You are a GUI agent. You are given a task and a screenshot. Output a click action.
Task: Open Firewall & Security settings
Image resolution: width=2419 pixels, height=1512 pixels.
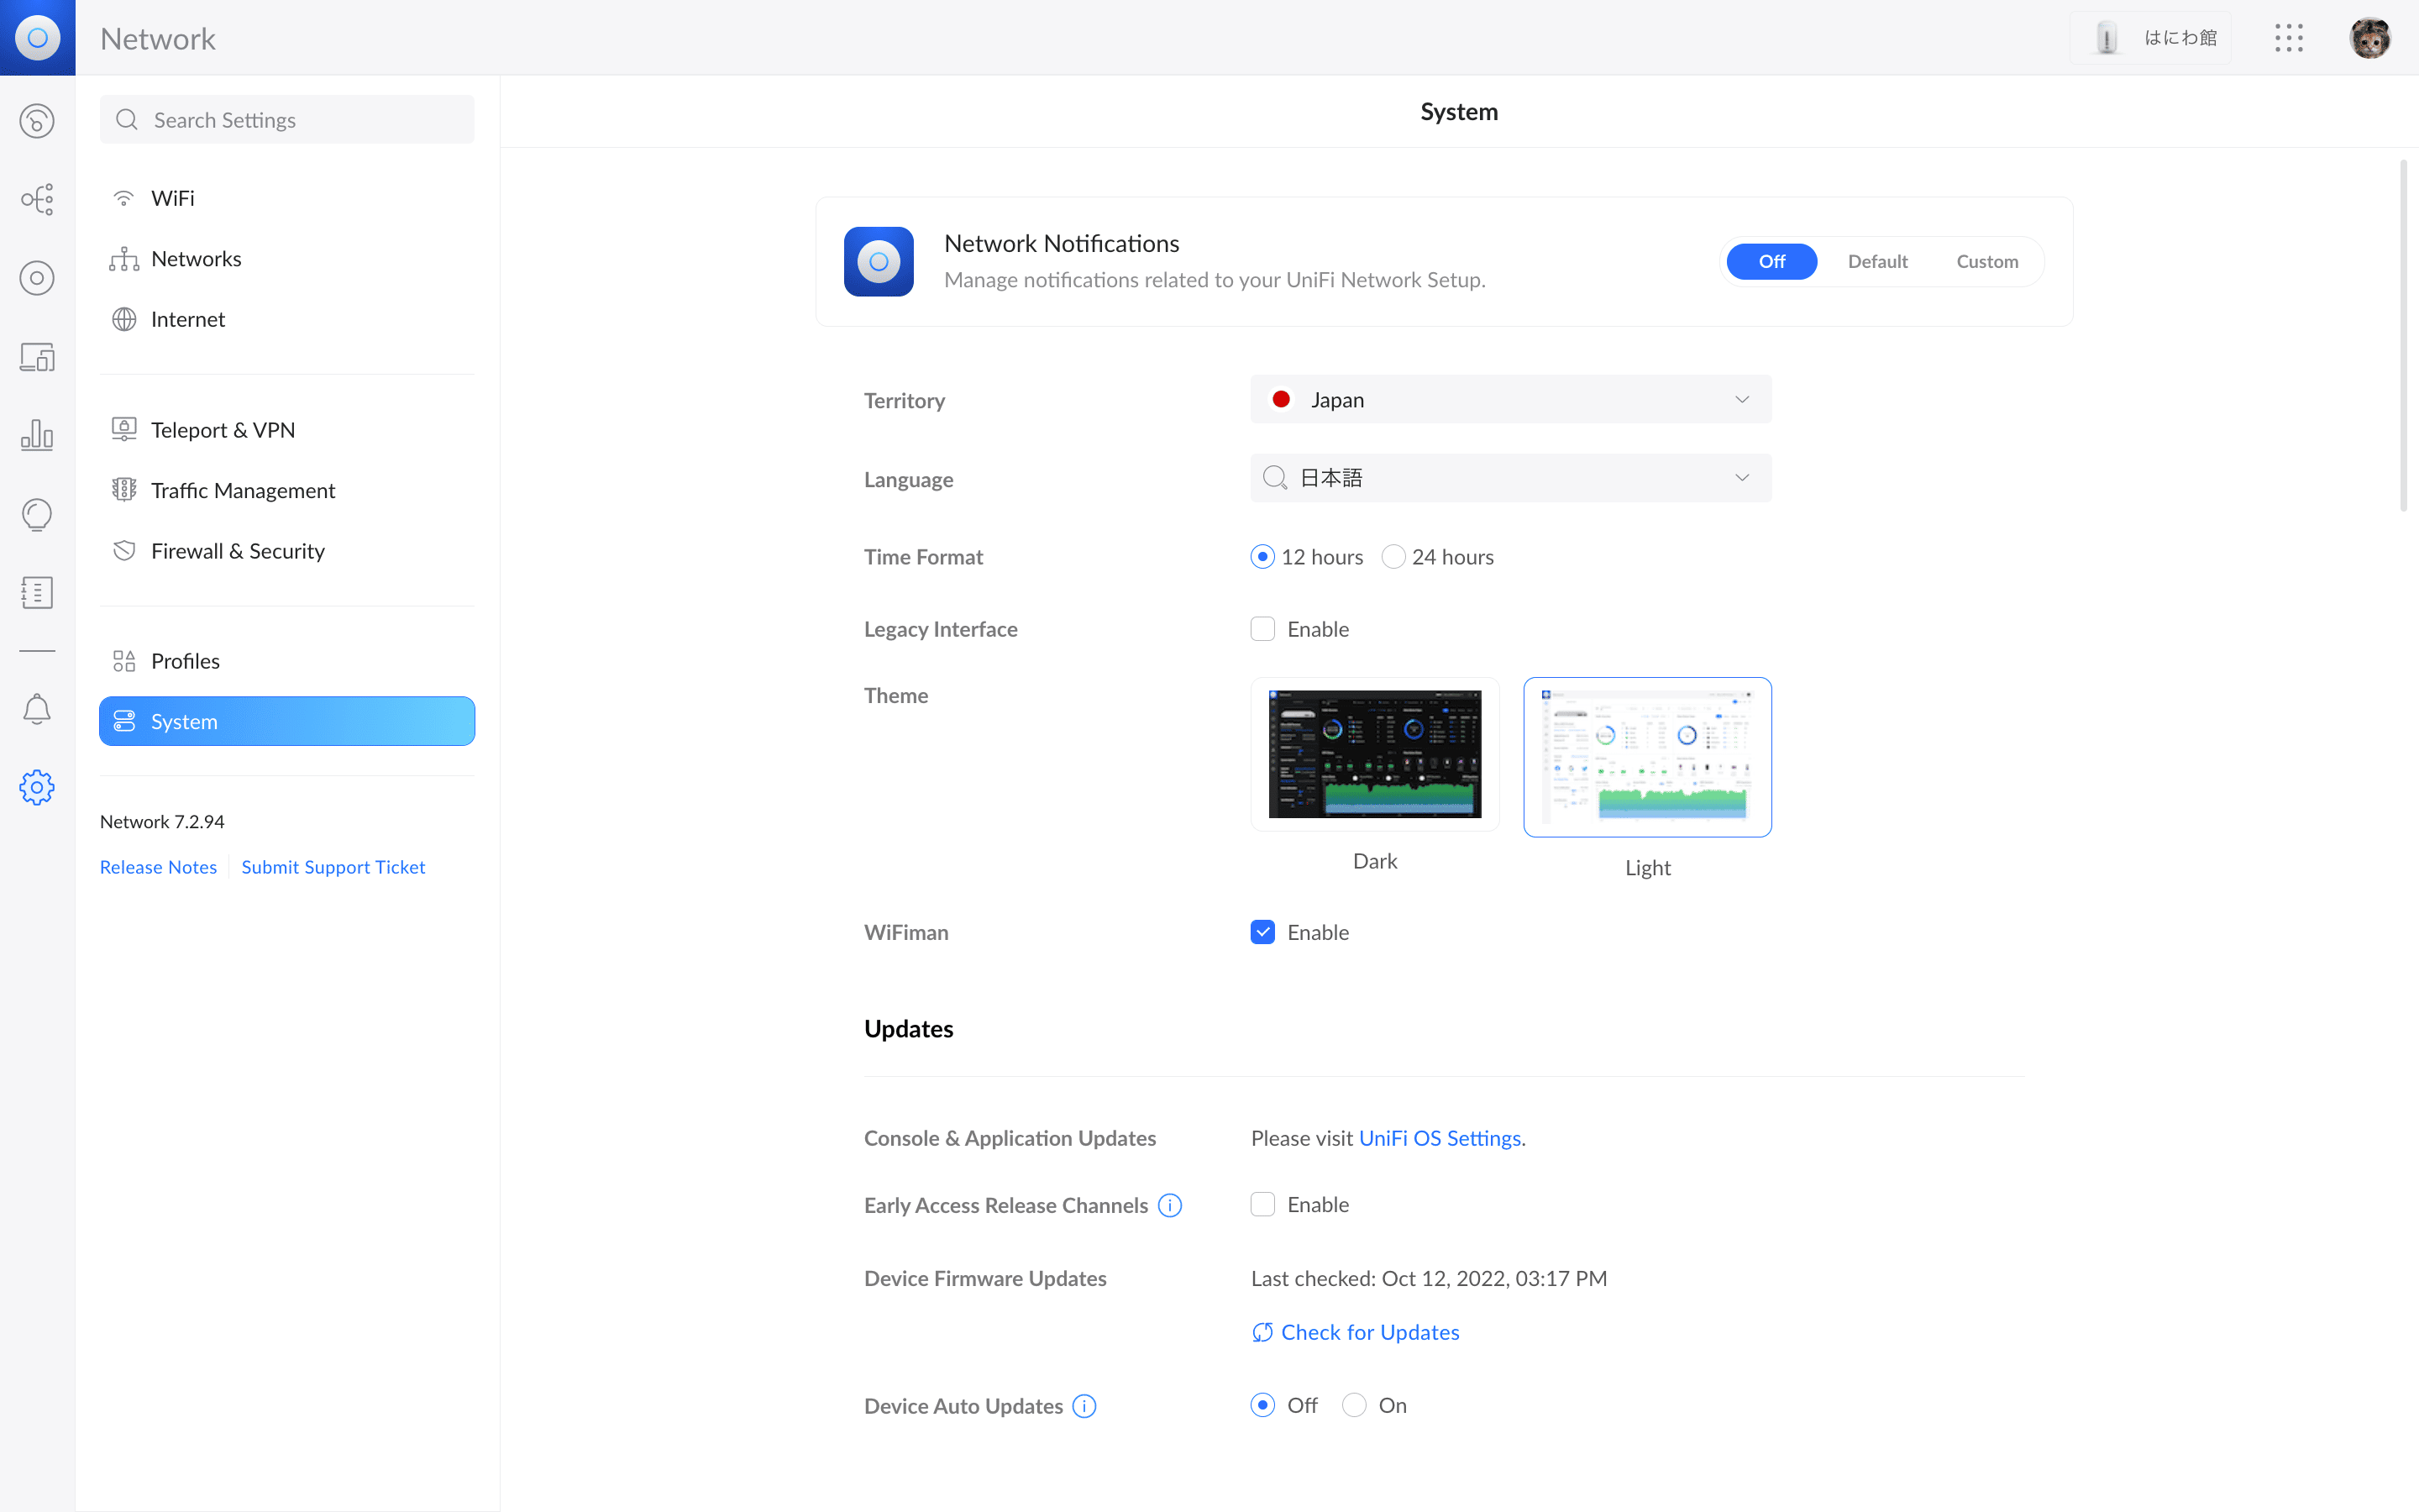(287, 551)
